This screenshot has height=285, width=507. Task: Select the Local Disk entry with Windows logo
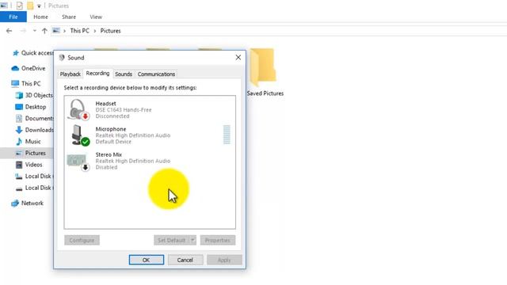pyautogui.click(x=33, y=177)
